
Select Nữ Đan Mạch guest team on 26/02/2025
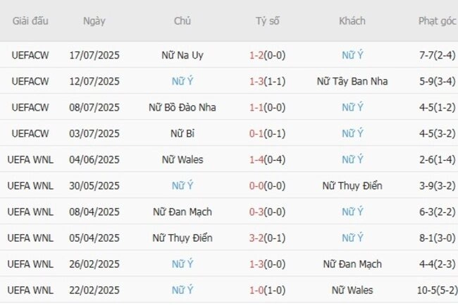(352, 264)
